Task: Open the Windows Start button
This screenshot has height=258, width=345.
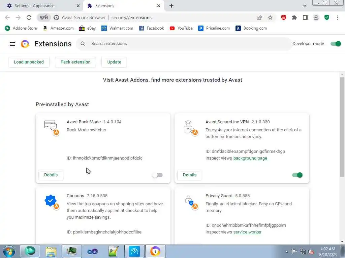Action: point(9,251)
